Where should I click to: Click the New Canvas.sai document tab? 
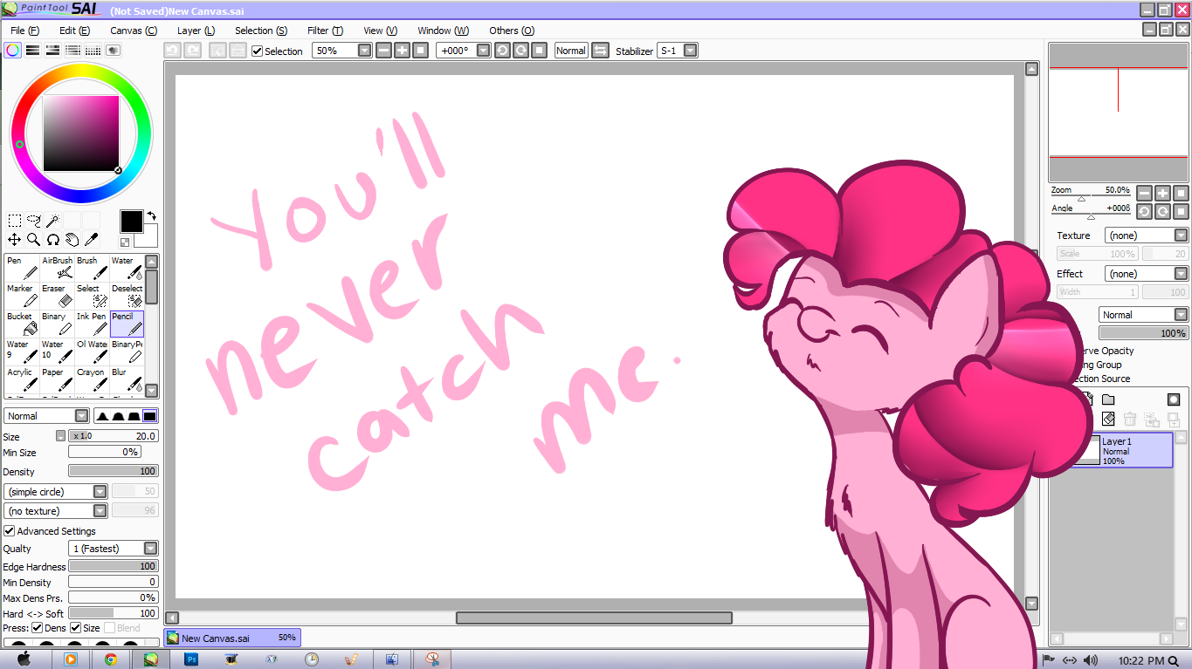coord(232,638)
